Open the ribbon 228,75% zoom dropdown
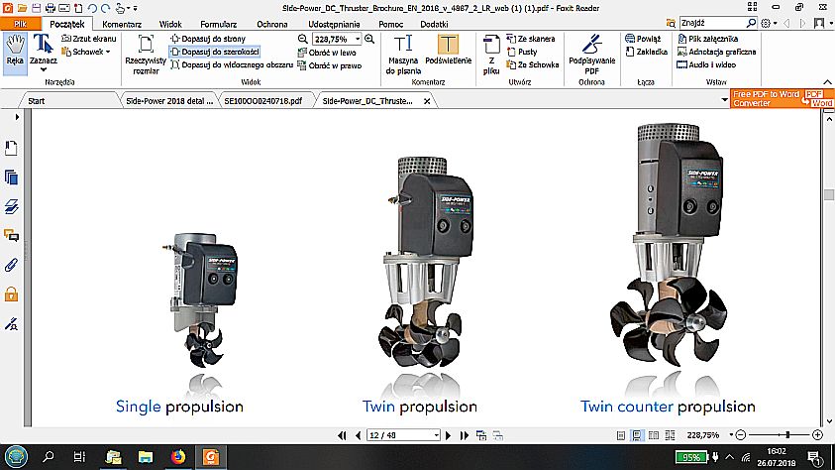 pyautogui.click(x=358, y=39)
